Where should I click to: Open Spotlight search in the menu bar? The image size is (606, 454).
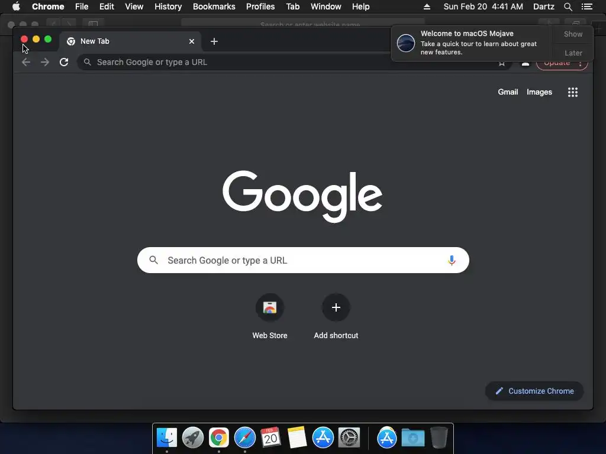pos(568,7)
